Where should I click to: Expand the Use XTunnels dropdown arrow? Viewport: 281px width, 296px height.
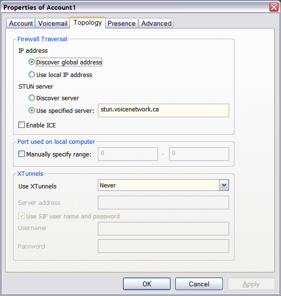[x=224, y=185]
